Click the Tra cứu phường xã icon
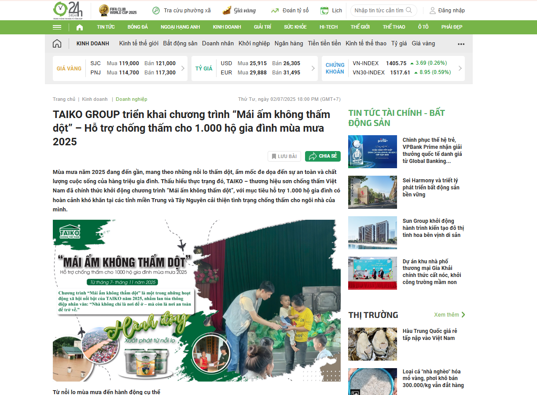 pos(156,11)
